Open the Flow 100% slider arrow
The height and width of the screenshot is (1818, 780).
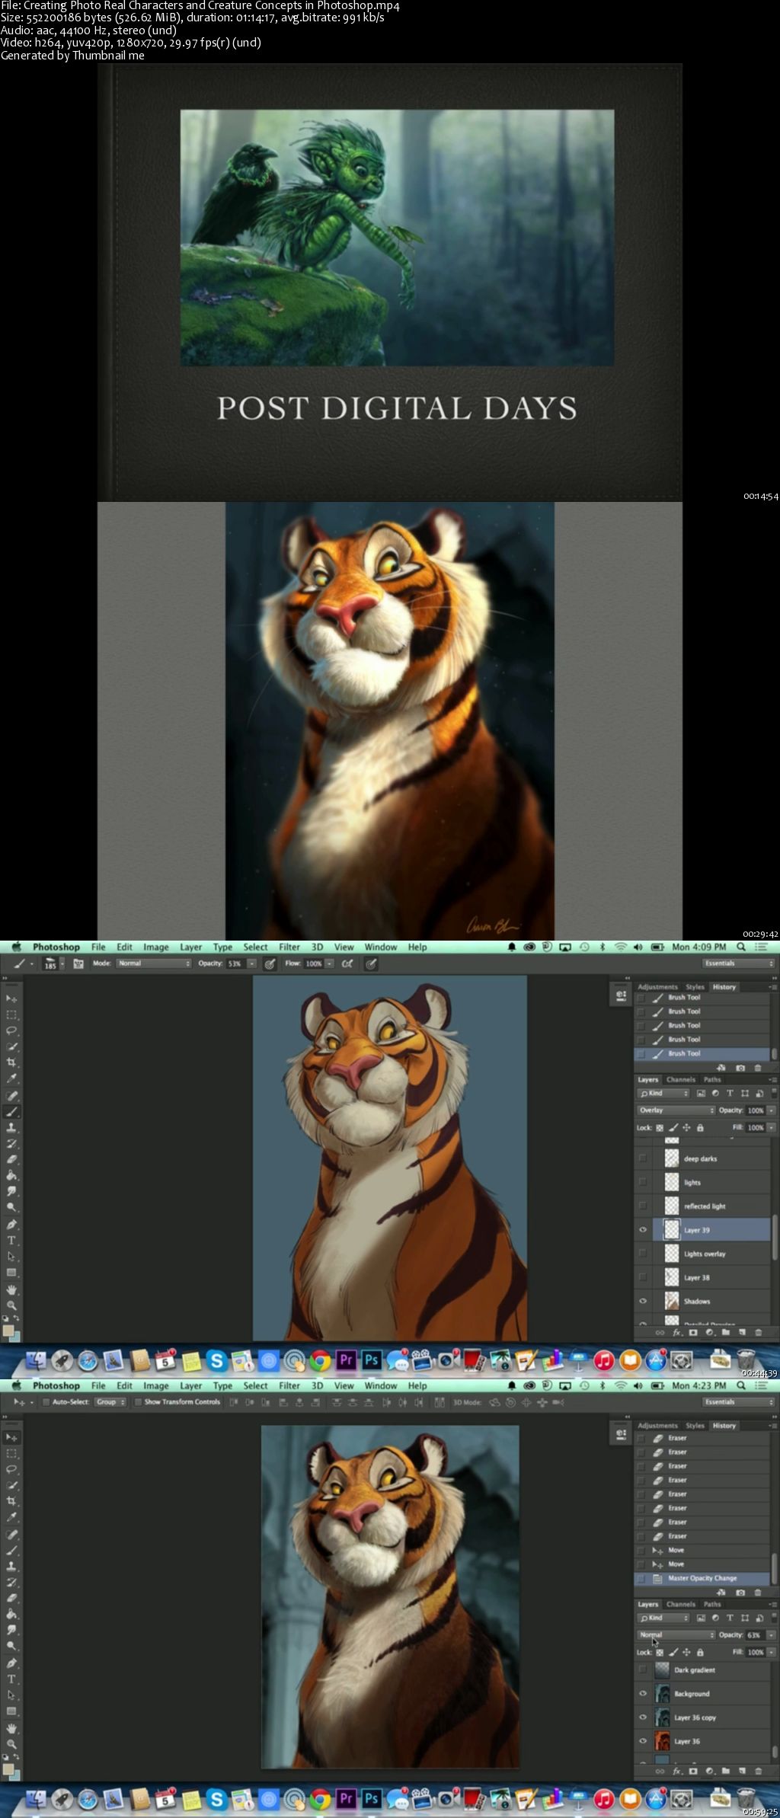[x=329, y=963]
